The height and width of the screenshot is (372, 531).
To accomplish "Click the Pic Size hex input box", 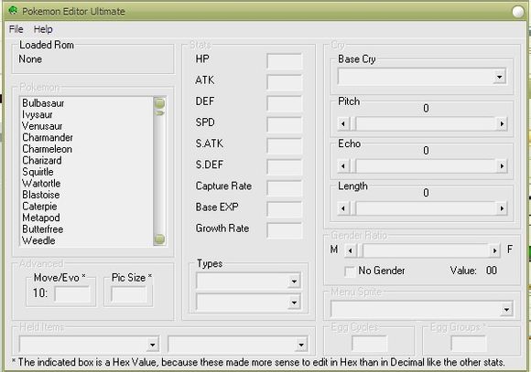I will click(129, 293).
